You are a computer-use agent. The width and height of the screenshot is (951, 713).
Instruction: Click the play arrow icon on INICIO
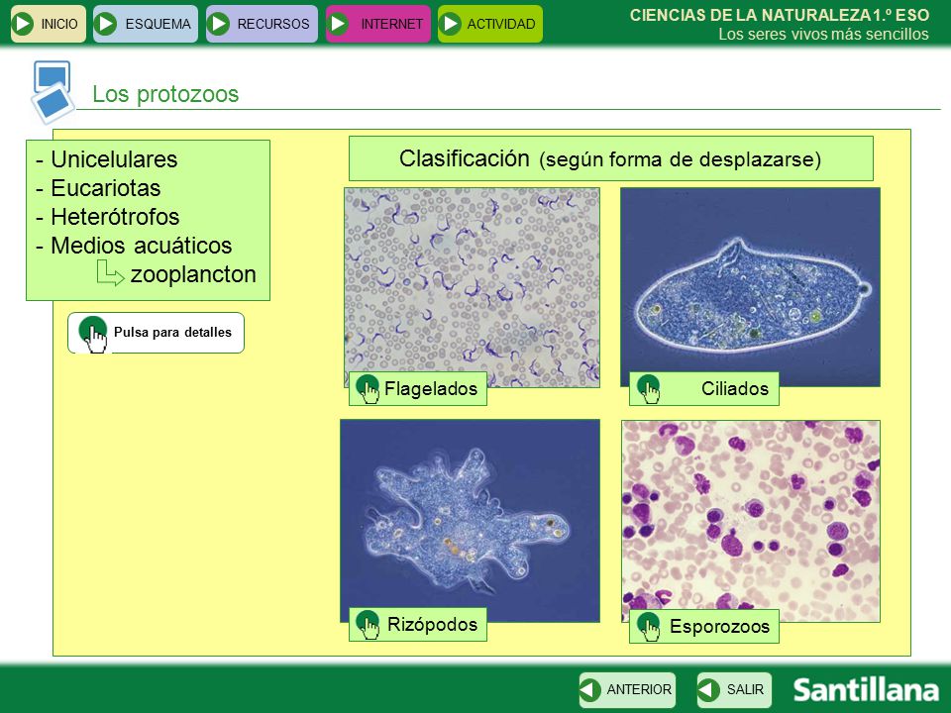[23, 24]
